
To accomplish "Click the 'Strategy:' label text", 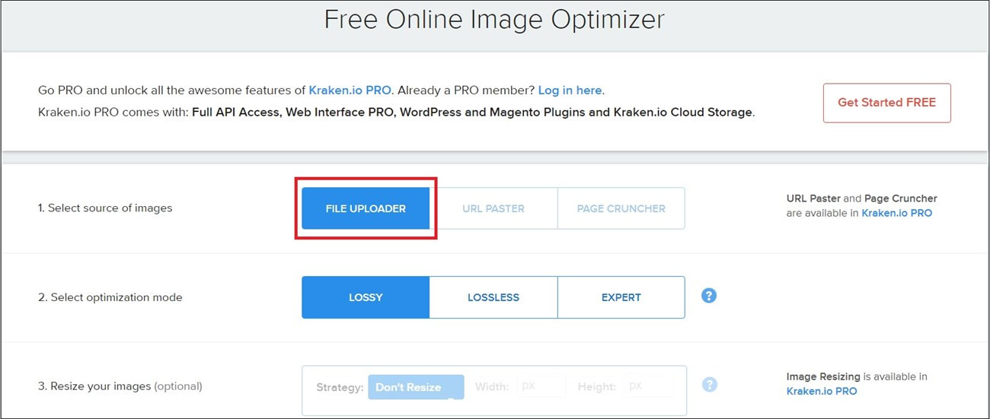I will click(340, 387).
